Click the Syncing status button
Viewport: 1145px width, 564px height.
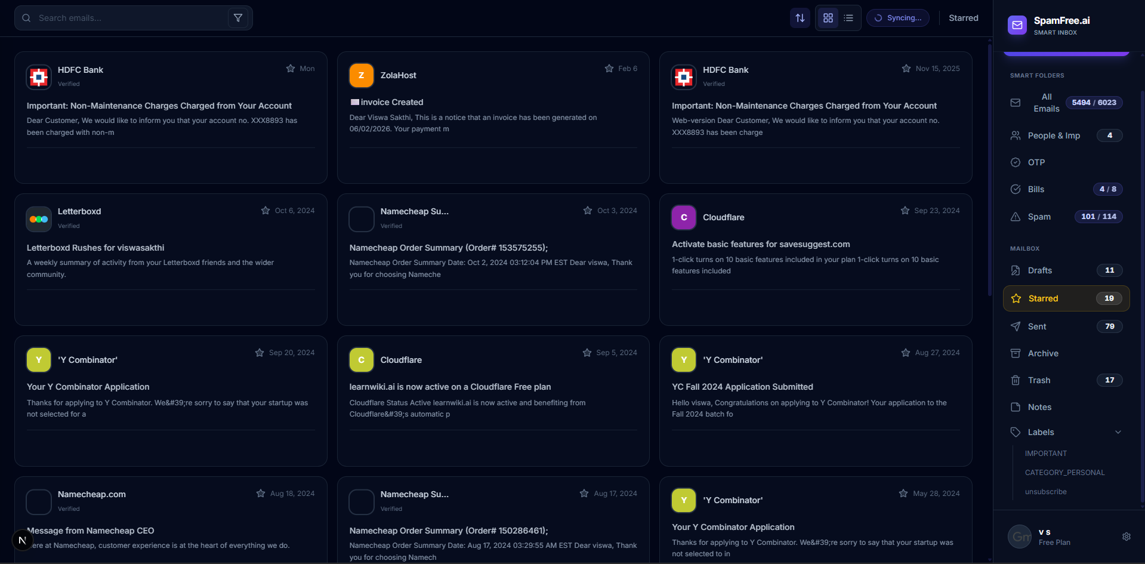[897, 18]
